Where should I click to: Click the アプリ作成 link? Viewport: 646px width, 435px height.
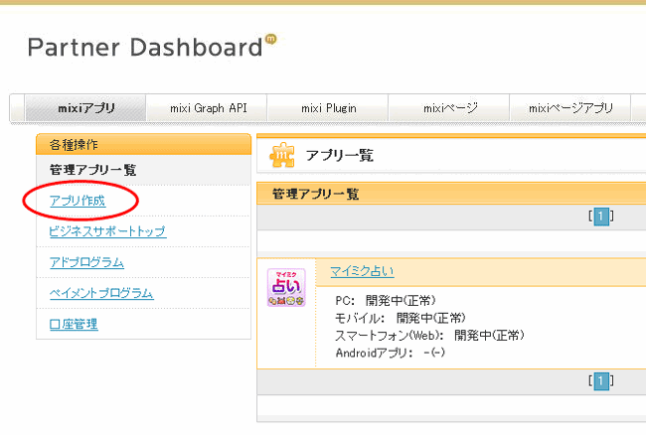[78, 201]
